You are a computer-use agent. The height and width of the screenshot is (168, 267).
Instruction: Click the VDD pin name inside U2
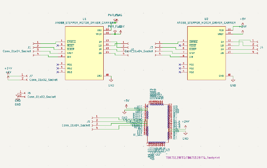click(x=221, y=30)
